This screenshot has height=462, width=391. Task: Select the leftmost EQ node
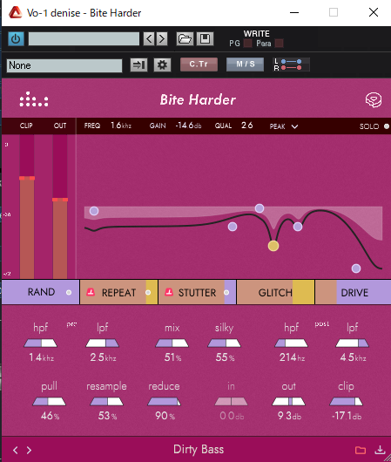click(94, 211)
